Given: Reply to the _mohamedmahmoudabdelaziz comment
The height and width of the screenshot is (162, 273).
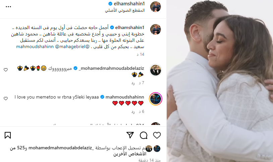Looking at the screenshot, I should pyautogui.click(x=133, y=83).
